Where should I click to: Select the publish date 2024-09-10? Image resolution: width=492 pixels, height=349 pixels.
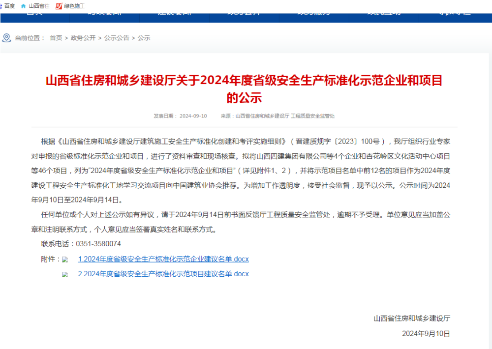(x=193, y=116)
